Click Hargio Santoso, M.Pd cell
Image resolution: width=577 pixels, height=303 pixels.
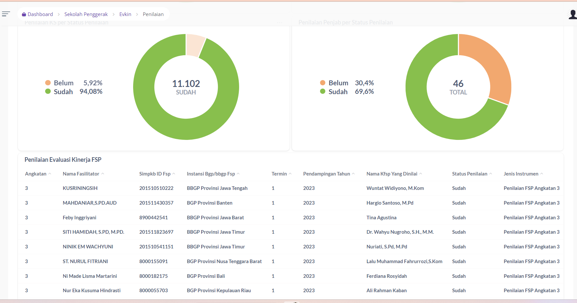pos(390,203)
